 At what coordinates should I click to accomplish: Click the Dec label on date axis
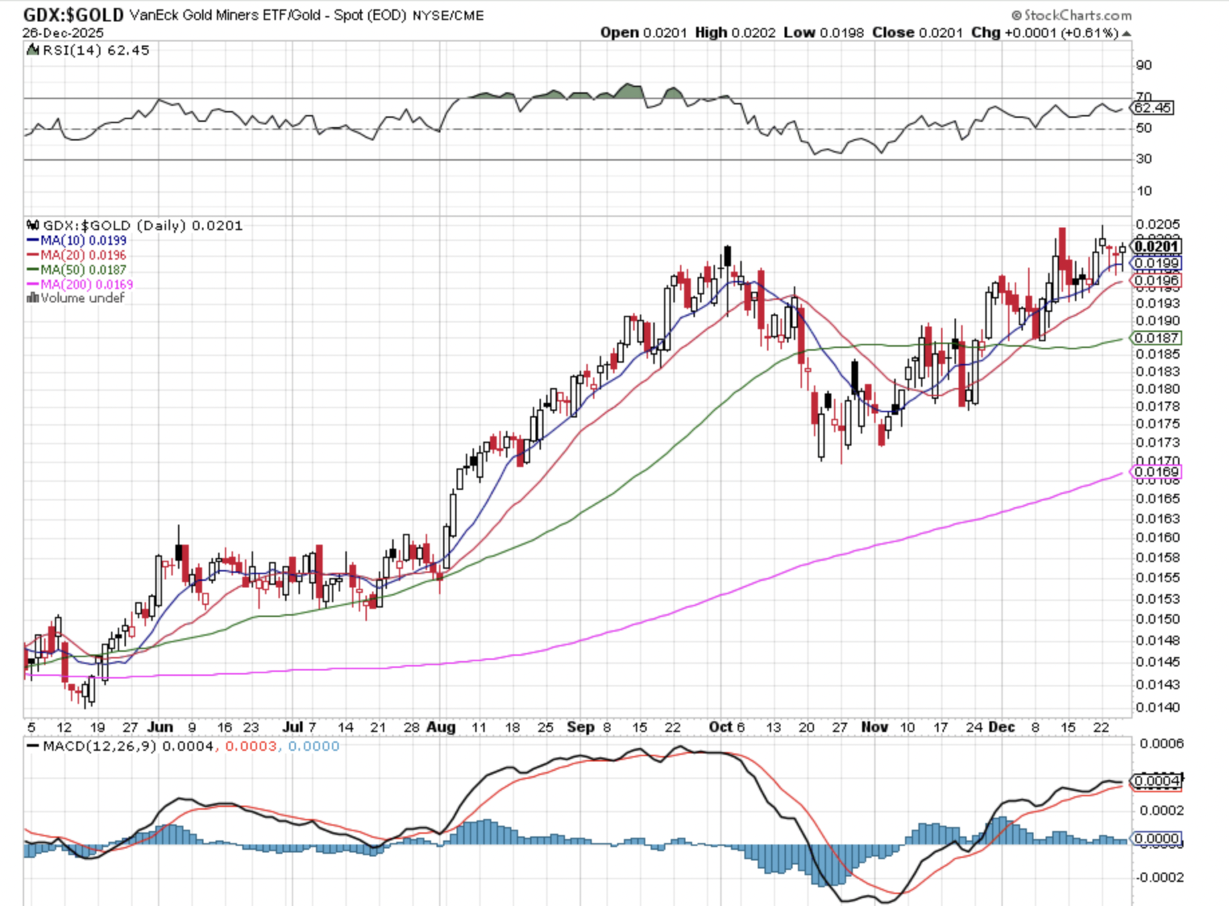pos(1001,727)
